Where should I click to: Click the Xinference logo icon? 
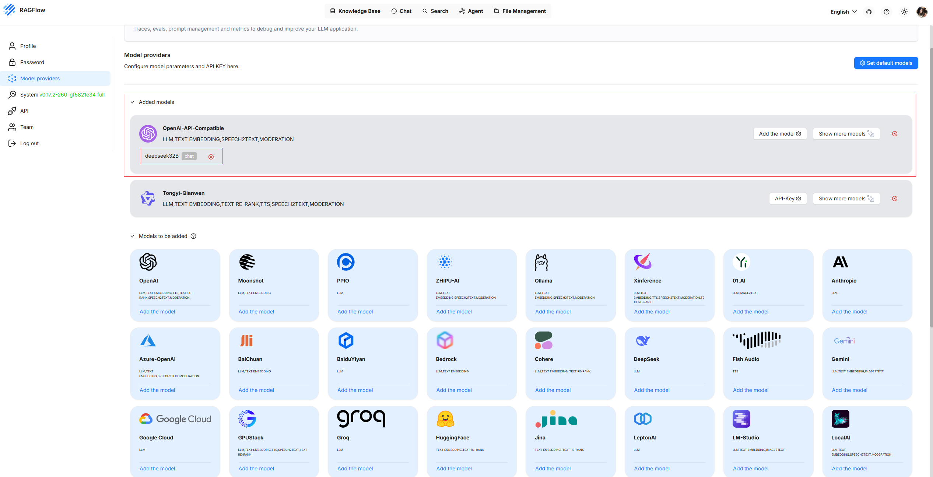point(643,262)
